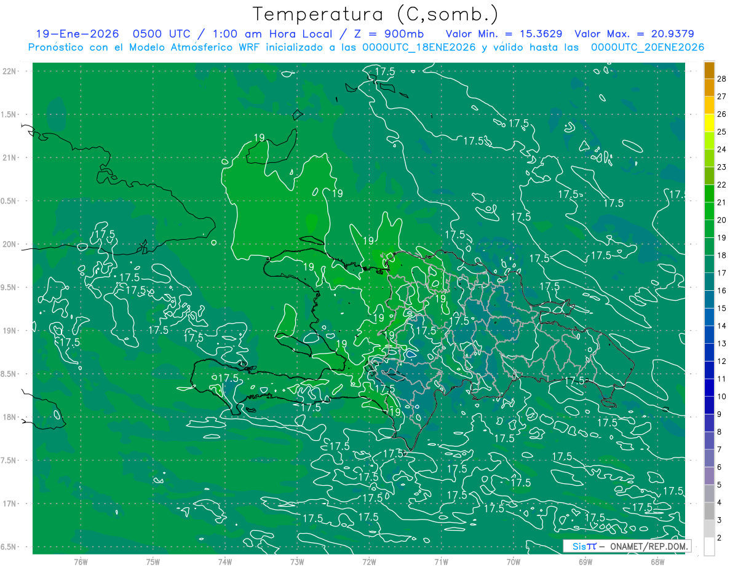Click the colorbar legend label "13"
The height and width of the screenshot is (570, 738).
[721, 344]
